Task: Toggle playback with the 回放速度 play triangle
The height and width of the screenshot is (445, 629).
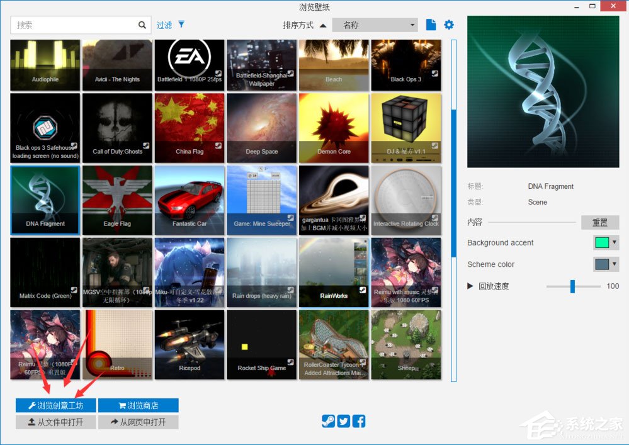Action: [x=470, y=286]
